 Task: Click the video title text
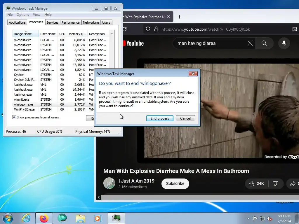pyautogui.click(x=176, y=171)
